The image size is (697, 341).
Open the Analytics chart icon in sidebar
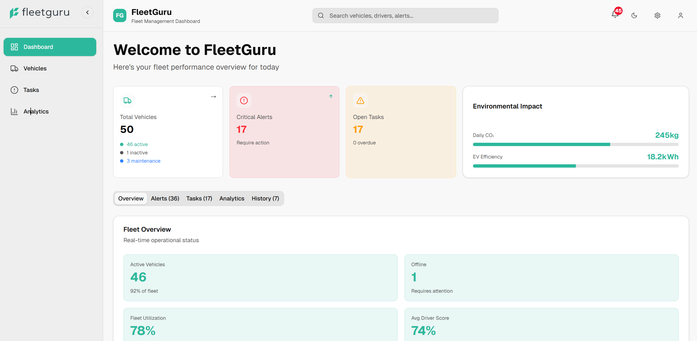coord(14,111)
